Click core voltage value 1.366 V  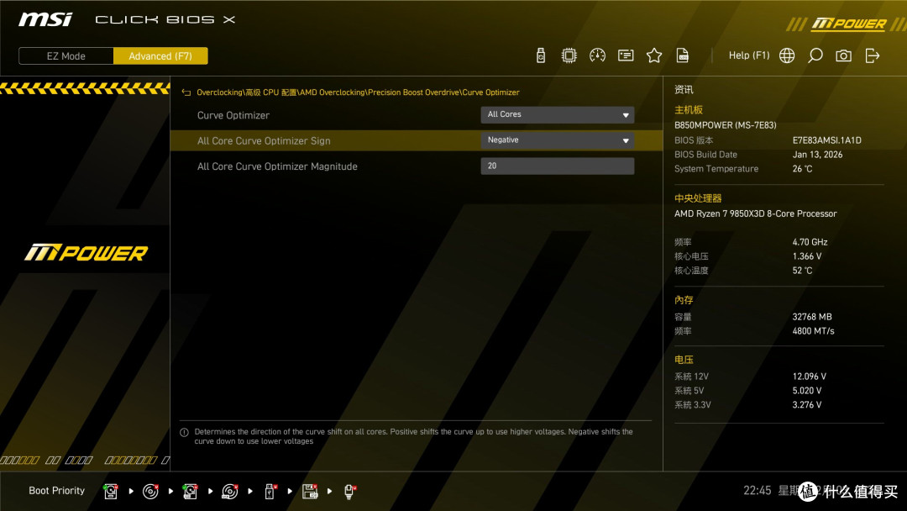coord(807,256)
